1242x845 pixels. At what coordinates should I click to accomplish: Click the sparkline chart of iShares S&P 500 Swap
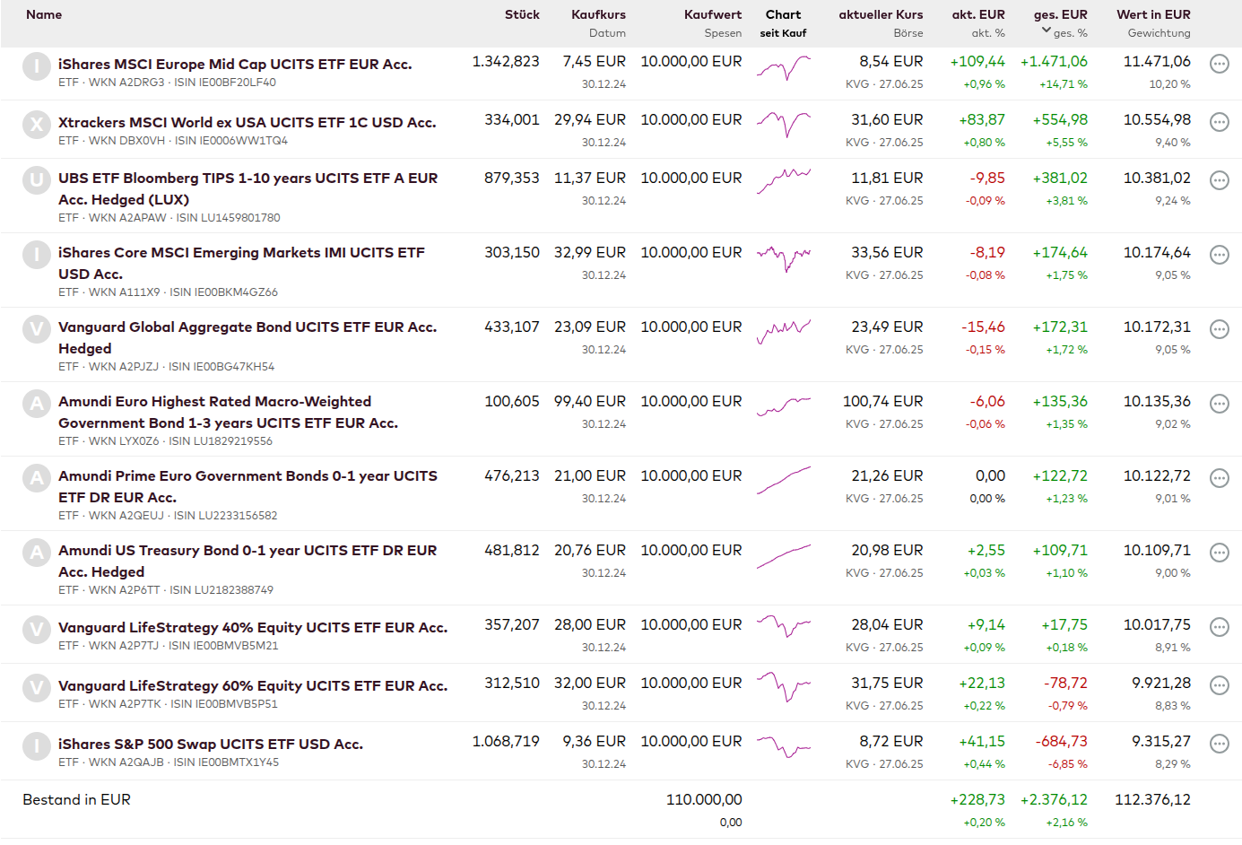click(783, 746)
